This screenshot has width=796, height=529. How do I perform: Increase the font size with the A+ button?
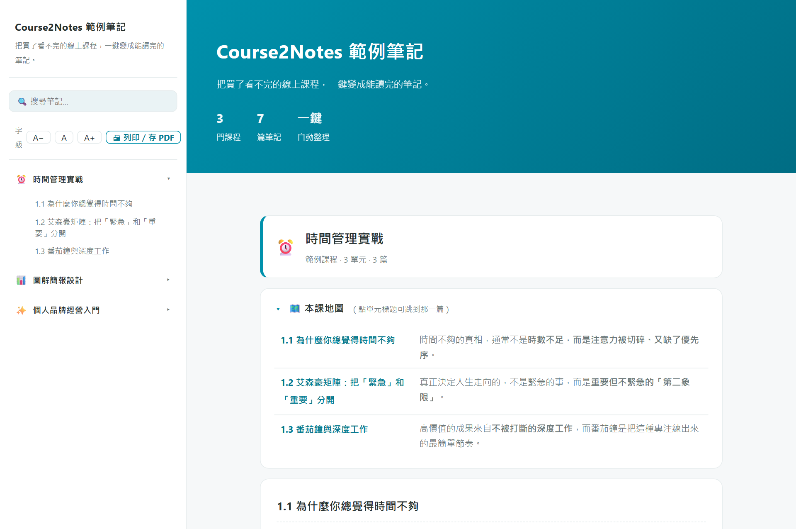(90, 137)
